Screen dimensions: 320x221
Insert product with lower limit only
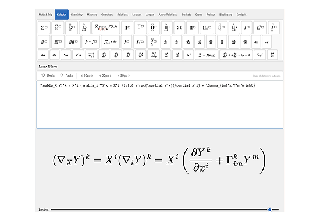click(141, 27)
